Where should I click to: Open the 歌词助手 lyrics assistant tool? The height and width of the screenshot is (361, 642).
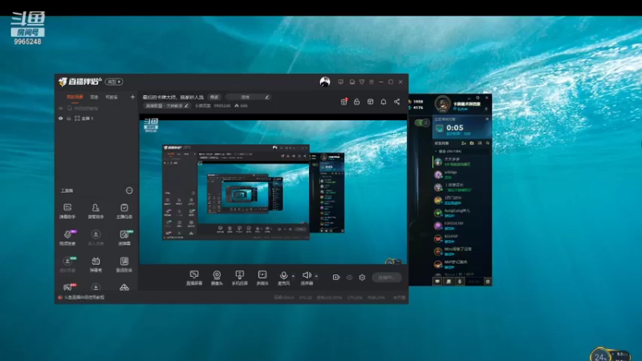pyautogui.click(x=124, y=264)
